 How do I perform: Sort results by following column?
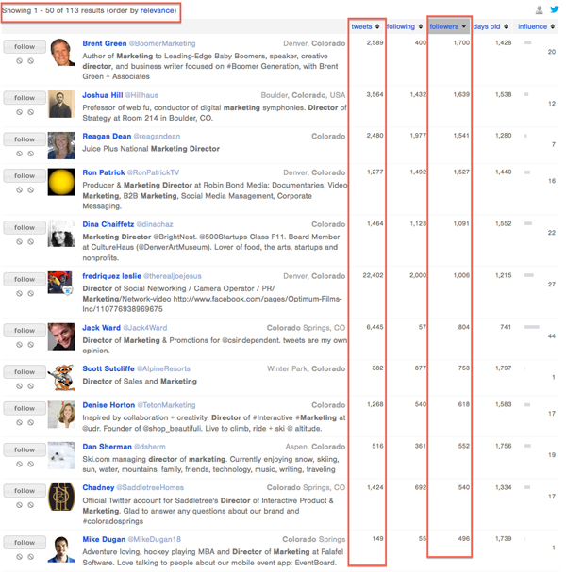(405, 26)
